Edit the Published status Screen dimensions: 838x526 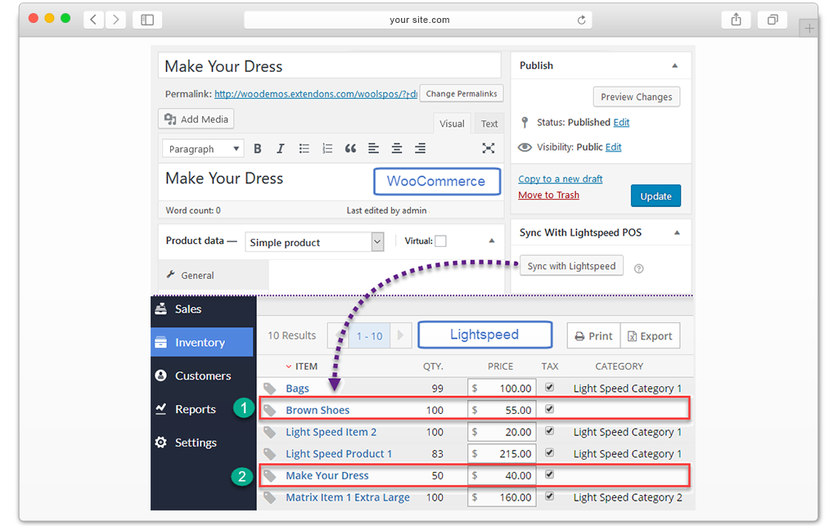tap(621, 122)
